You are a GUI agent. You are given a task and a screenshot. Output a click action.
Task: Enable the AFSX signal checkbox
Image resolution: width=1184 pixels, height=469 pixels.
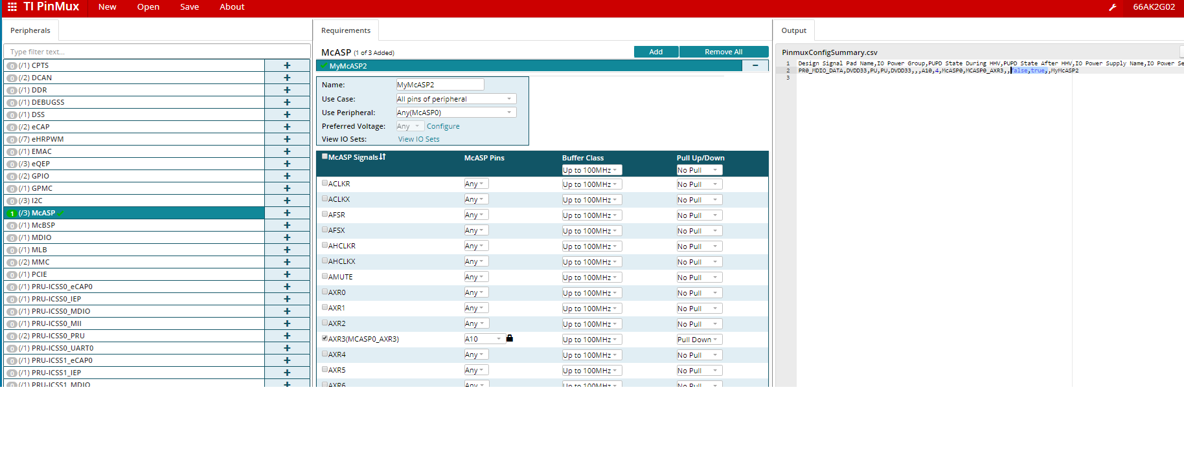[324, 230]
